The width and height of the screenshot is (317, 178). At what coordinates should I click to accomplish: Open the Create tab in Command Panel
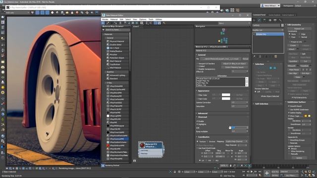pyautogui.click(x=254, y=20)
